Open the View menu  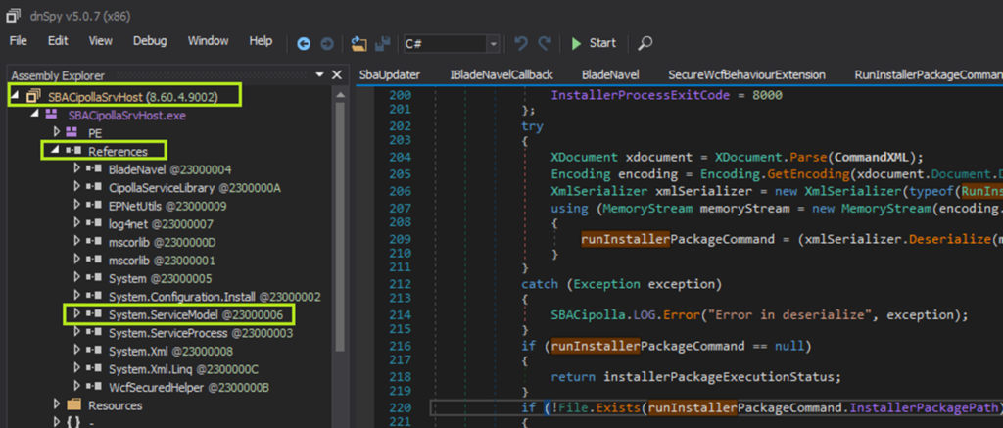(x=101, y=41)
